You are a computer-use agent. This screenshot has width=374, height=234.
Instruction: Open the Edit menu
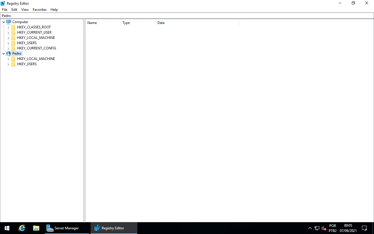click(x=14, y=9)
